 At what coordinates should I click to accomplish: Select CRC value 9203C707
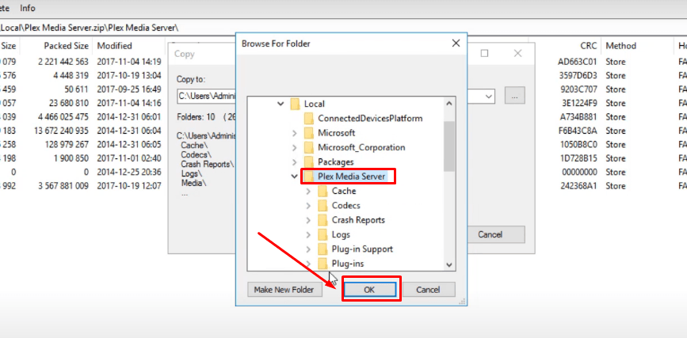(578, 89)
